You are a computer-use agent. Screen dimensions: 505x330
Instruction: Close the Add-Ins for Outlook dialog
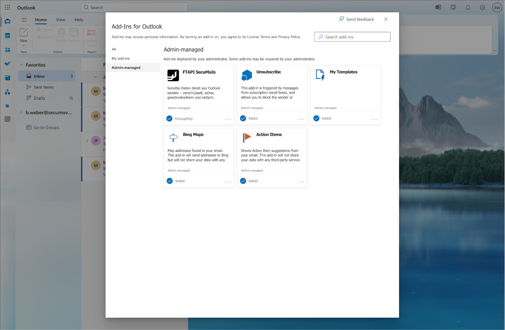tap(386, 19)
